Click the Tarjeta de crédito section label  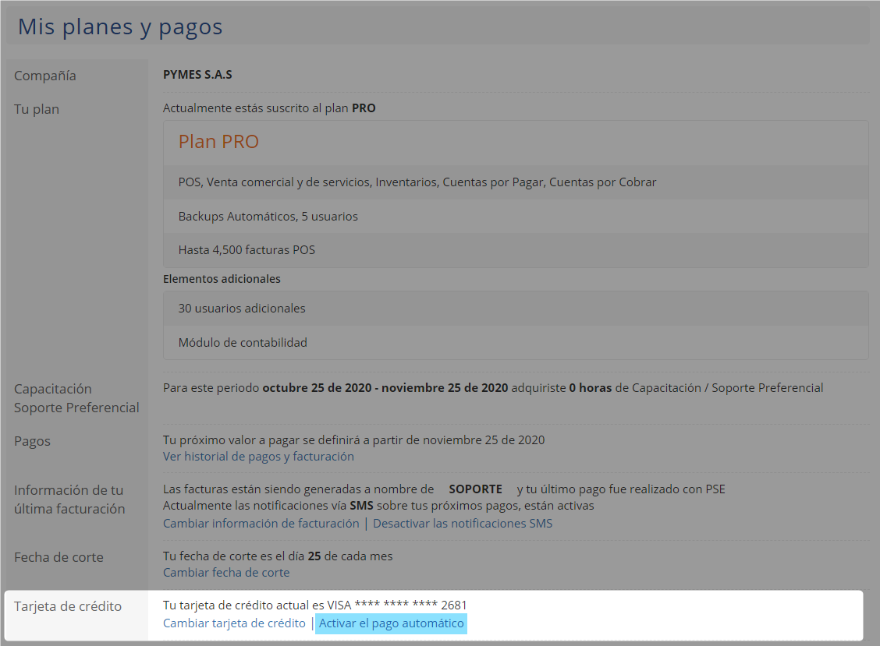(68, 606)
